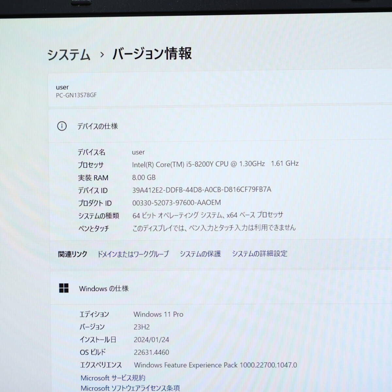Click the 実装 RAM label

click(93, 178)
